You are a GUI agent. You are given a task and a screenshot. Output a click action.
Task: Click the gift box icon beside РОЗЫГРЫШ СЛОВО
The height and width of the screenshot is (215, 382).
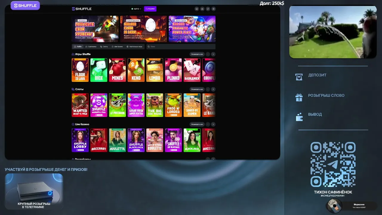tap(299, 97)
